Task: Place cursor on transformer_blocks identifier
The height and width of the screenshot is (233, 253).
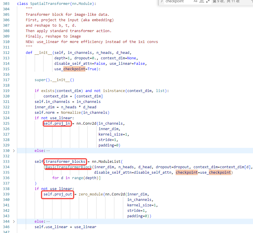Action: pyautogui.click(x=65, y=162)
